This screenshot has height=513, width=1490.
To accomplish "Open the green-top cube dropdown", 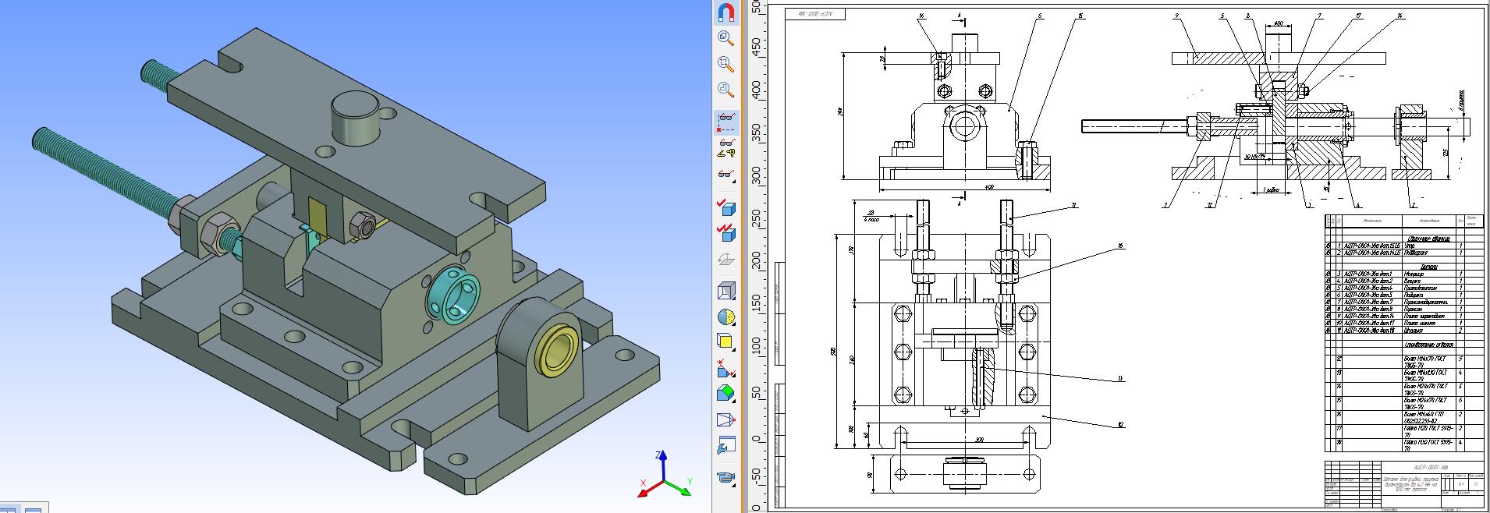I will point(726,392).
